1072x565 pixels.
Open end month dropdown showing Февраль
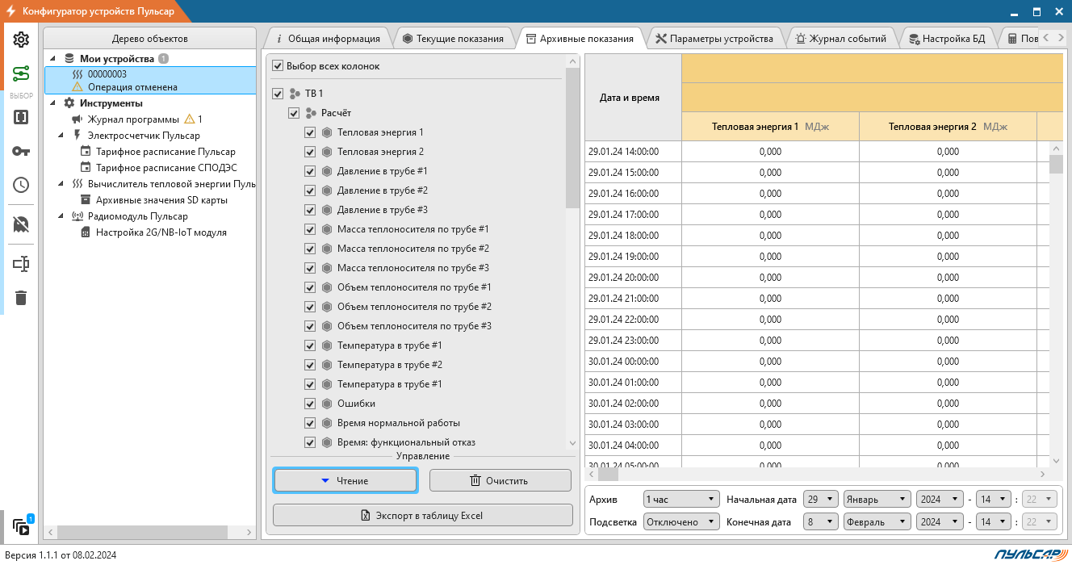pyautogui.click(x=877, y=522)
